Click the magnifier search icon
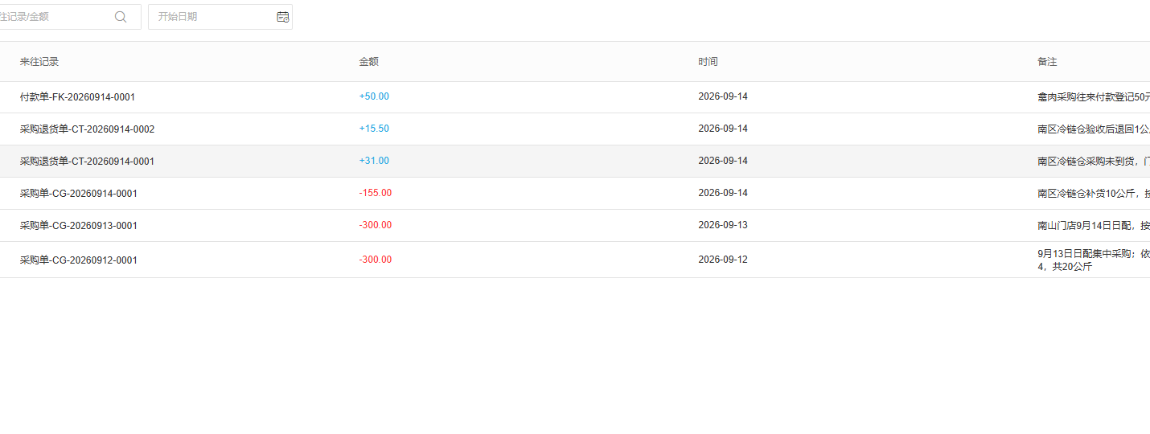 click(121, 17)
